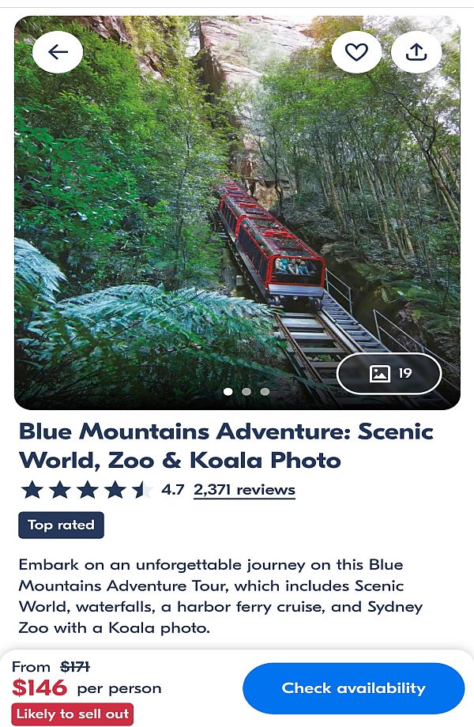
Task: Select the first carousel dot indicator
Action: point(228,391)
